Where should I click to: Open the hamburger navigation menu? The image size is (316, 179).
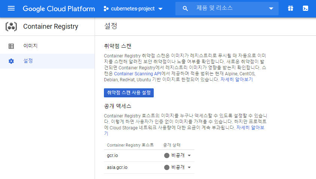point(11,9)
